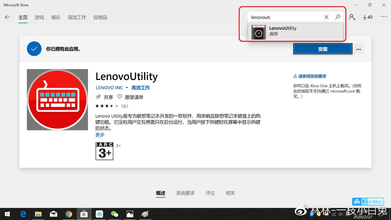The height and width of the screenshot is (220, 391).
Task: View downloads via the download arrow showing 40
Action: pos(368,17)
